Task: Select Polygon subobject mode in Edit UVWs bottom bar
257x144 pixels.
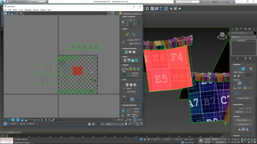Action: [13, 120]
